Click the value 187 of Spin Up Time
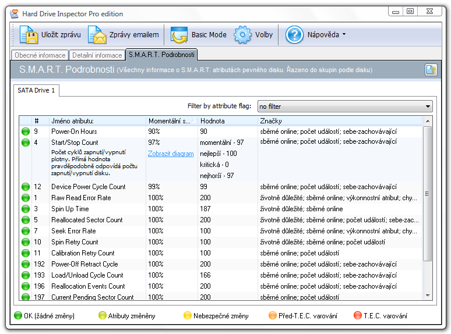Screen dimensions: 451x334 [x=205, y=209]
